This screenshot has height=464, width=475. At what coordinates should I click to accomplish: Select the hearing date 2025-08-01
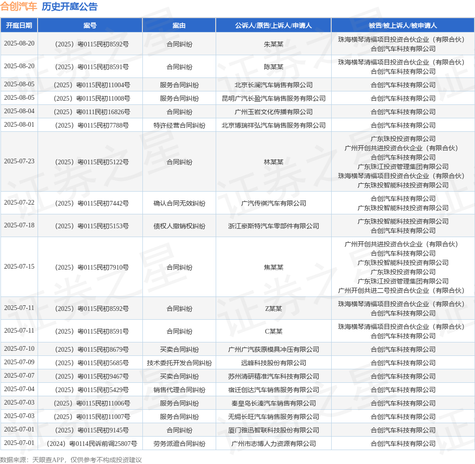pyautogui.click(x=19, y=124)
